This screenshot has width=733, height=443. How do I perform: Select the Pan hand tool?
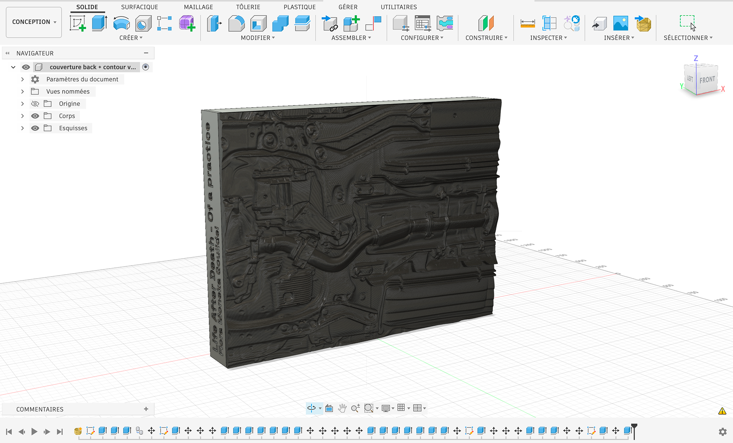coord(342,408)
